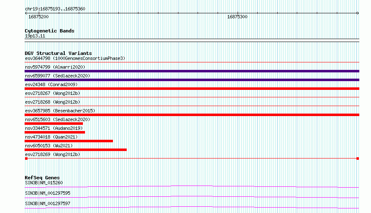
Task: Click the left arrow of the ruler
Action: [x=26, y=13]
